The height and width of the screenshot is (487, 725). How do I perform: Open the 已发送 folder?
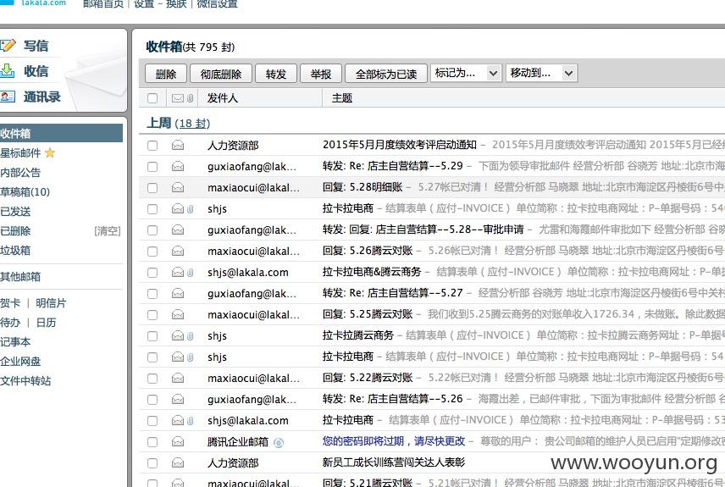pyautogui.click(x=15, y=212)
